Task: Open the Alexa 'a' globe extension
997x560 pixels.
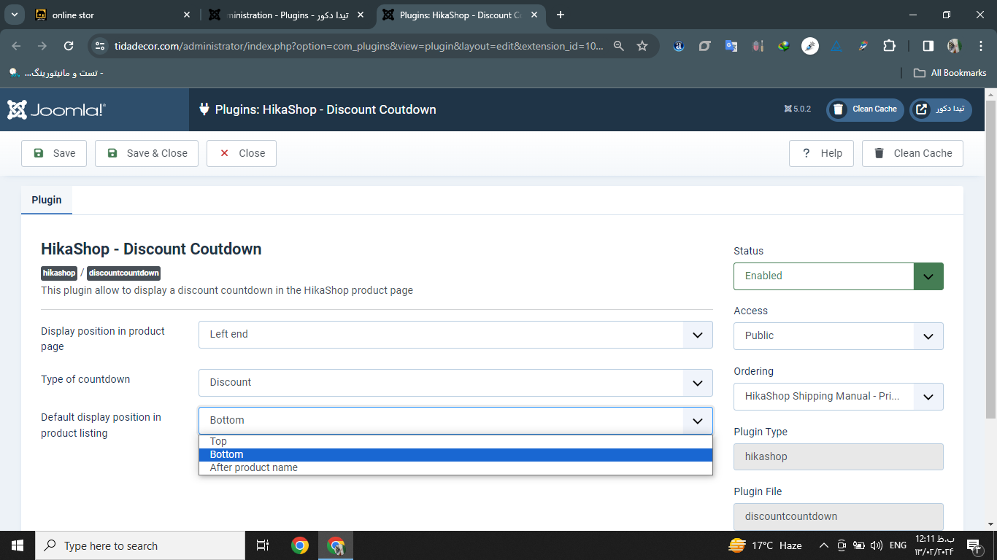Action: coord(679,46)
